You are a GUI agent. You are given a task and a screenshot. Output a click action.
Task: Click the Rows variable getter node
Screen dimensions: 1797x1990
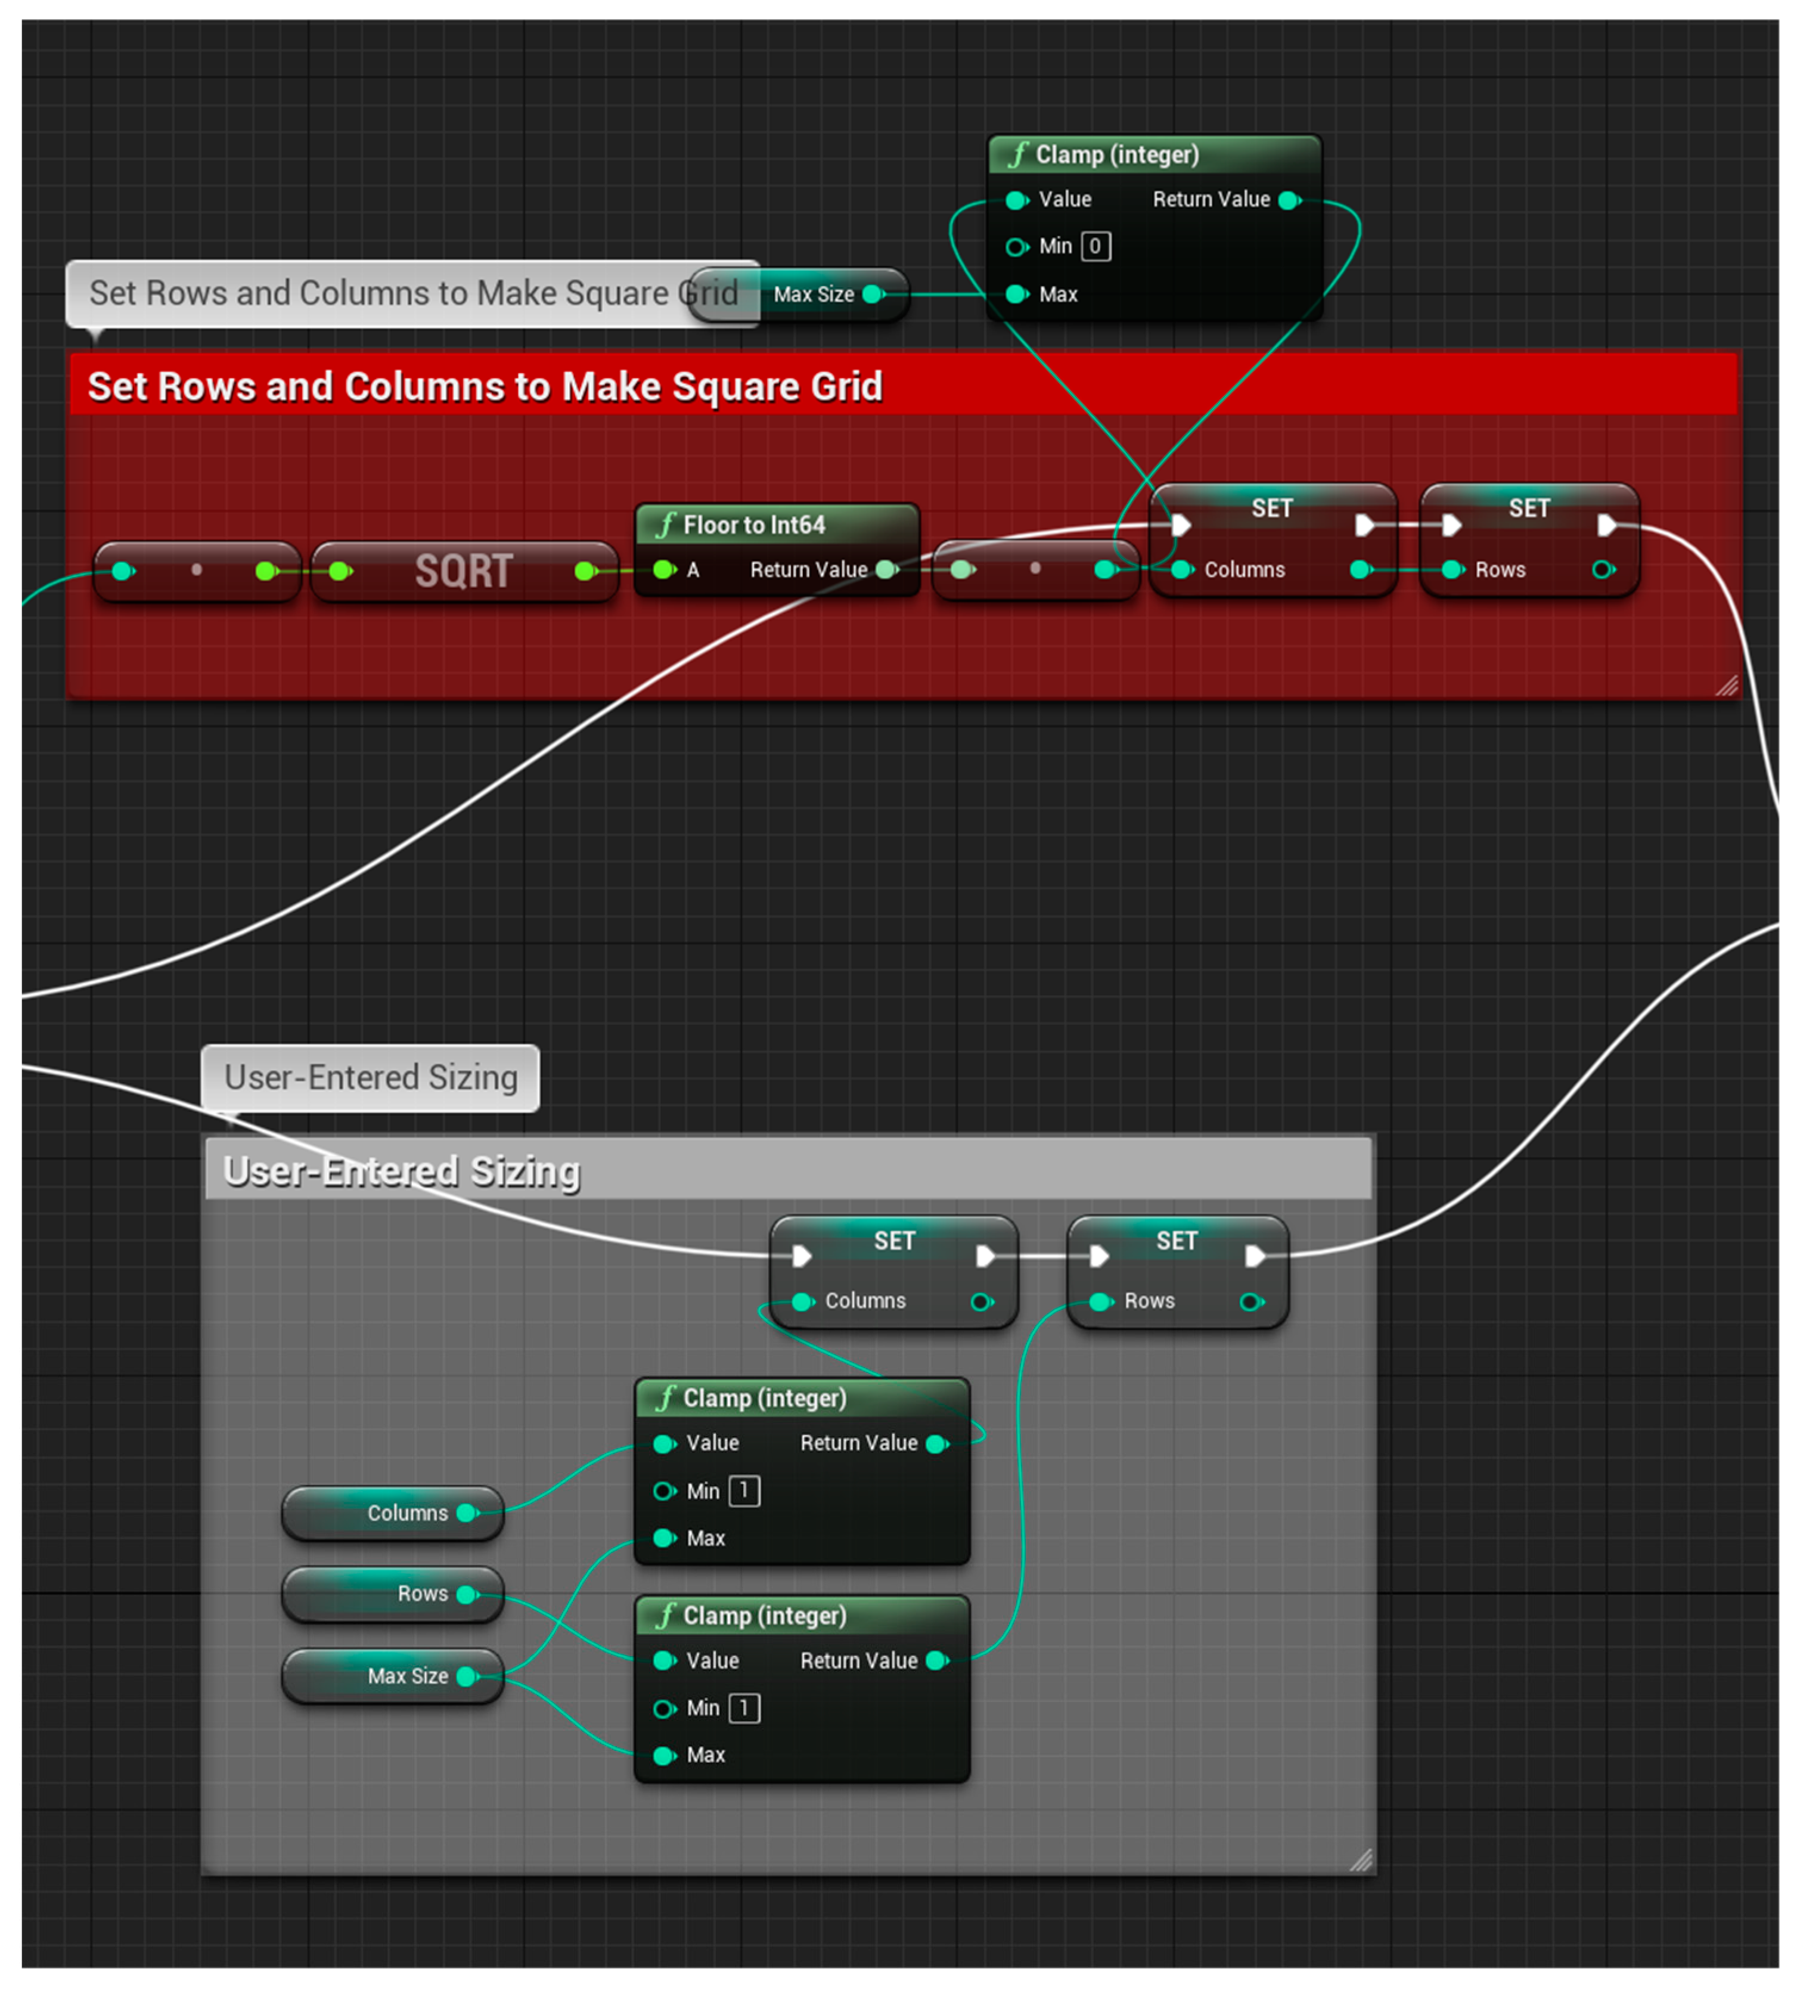(x=393, y=1593)
